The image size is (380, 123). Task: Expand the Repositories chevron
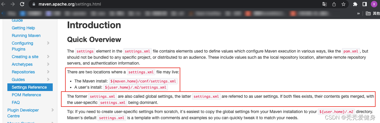(48, 72)
